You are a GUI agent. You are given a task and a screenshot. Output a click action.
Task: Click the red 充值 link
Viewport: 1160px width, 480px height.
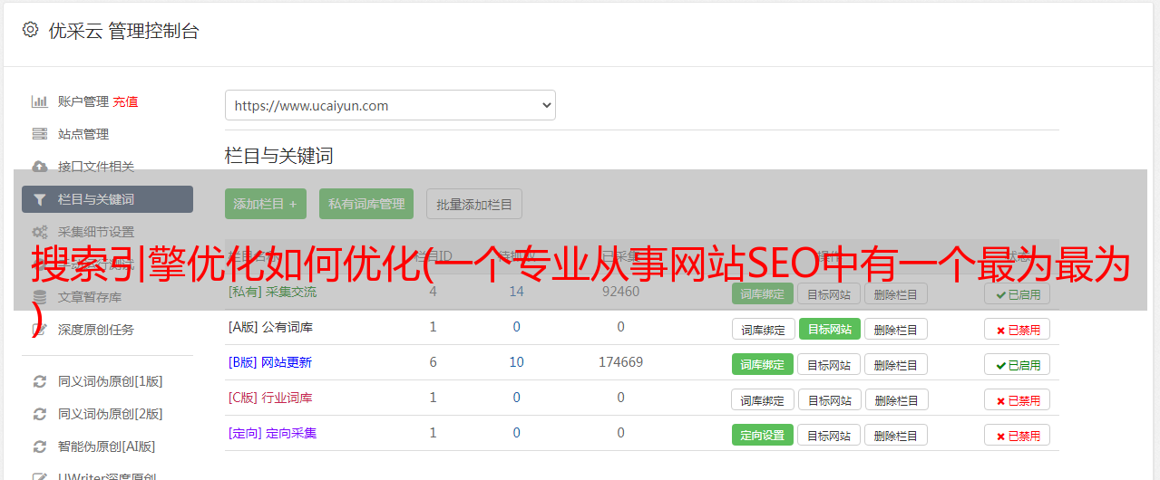tap(126, 101)
